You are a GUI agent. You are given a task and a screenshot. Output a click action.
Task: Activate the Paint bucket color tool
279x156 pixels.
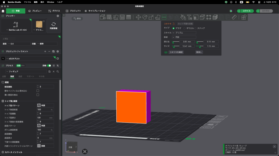(x=183, y=17)
